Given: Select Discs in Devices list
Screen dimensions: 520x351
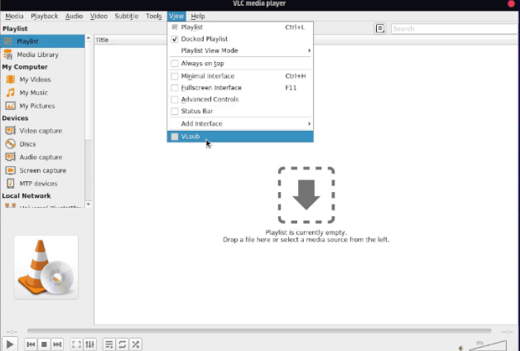Looking at the screenshot, I should [x=42, y=144].
